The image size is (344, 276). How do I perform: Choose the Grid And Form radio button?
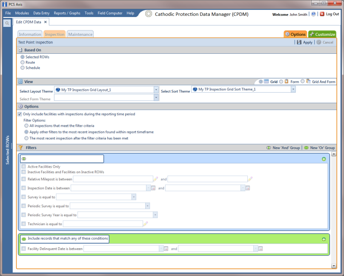pos(303,81)
